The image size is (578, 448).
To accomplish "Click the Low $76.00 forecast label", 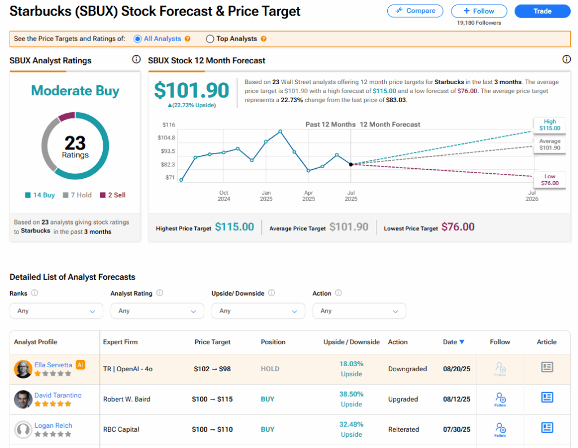I will (x=550, y=180).
